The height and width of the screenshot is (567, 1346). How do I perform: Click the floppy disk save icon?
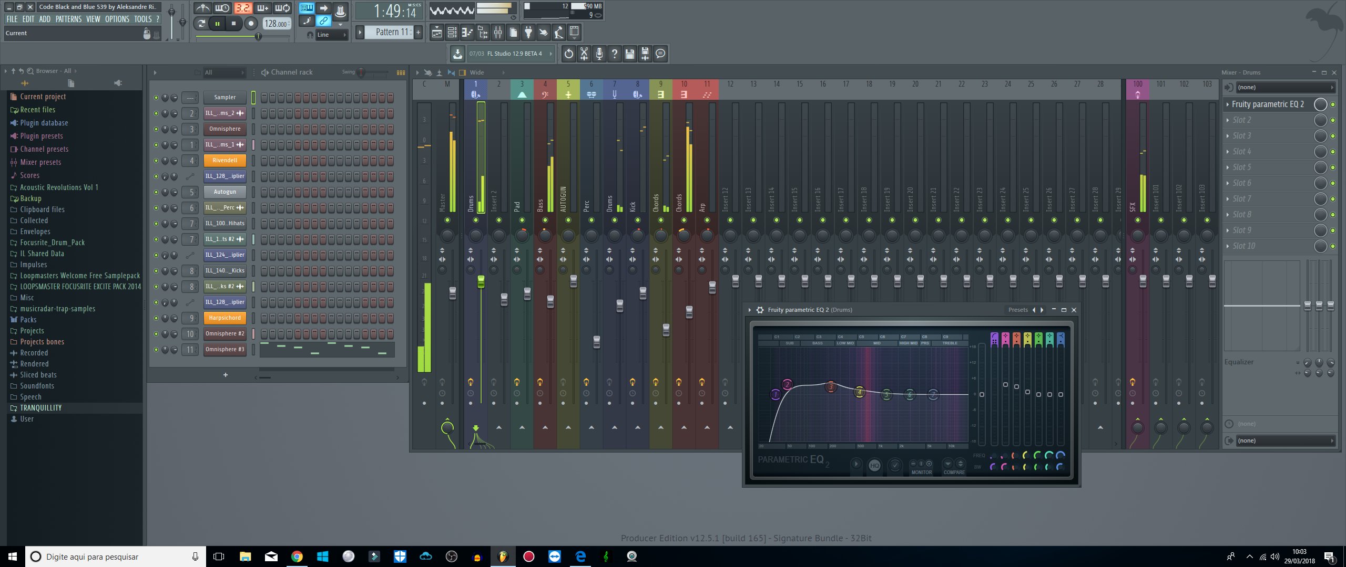630,54
